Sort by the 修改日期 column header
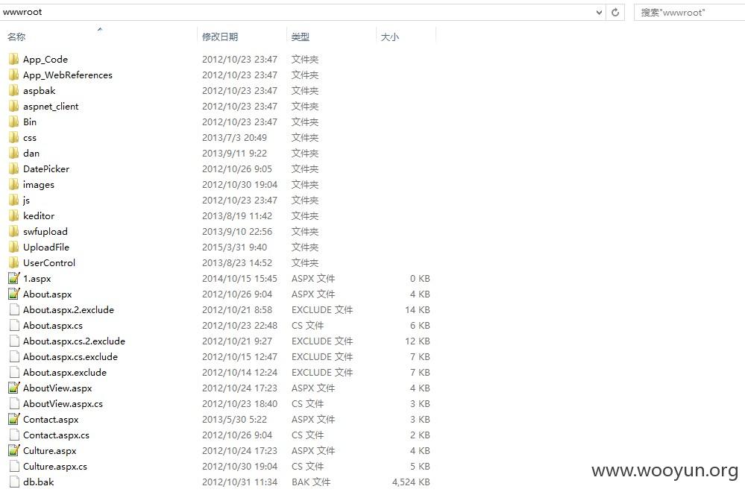Image resolution: width=745 pixels, height=492 pixels. point(220,37)
